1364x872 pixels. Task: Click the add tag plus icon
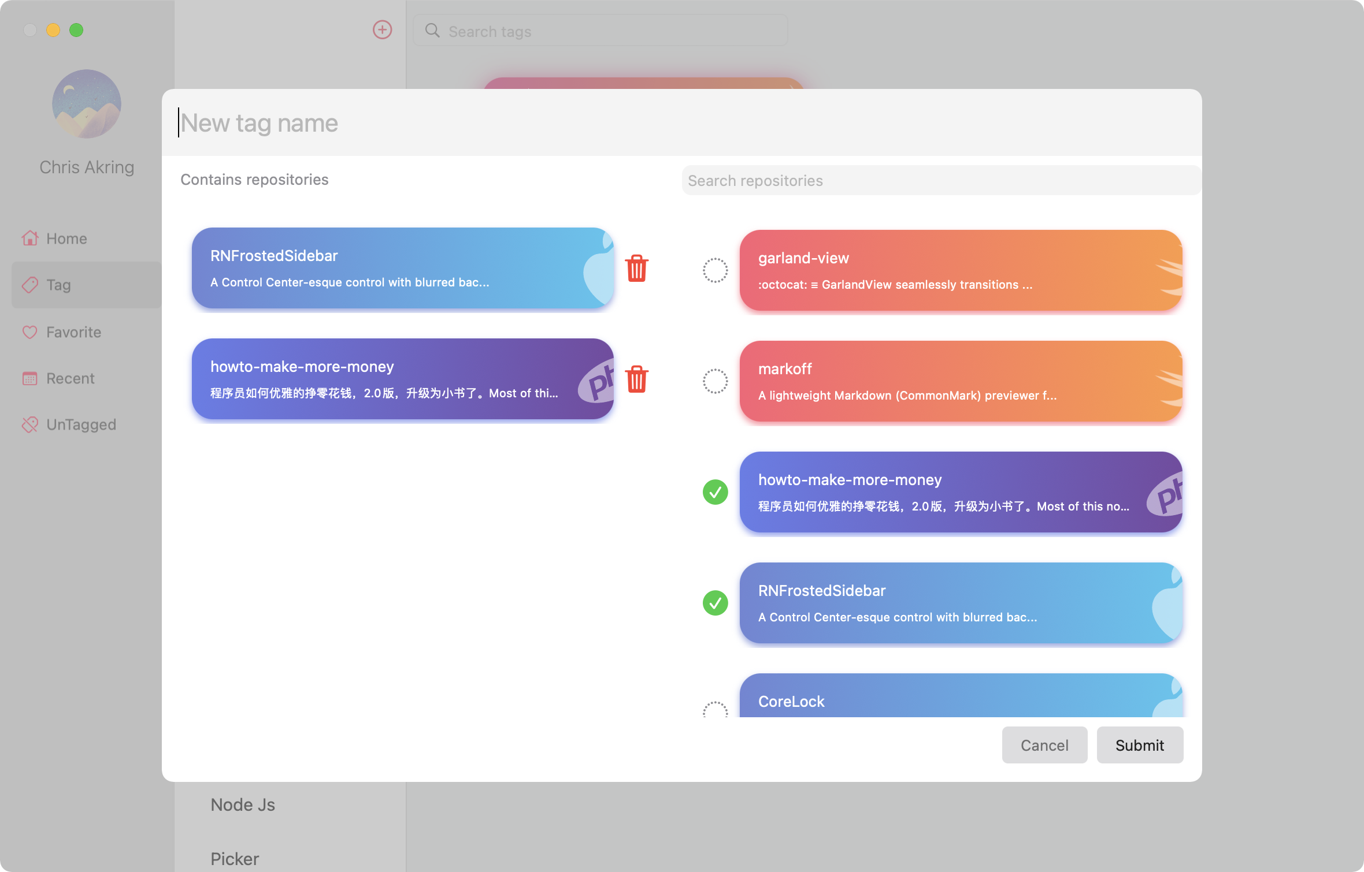tap(382, 30)
